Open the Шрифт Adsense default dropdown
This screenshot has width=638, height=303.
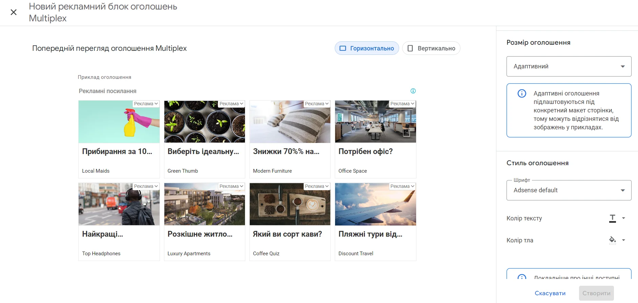569,190
